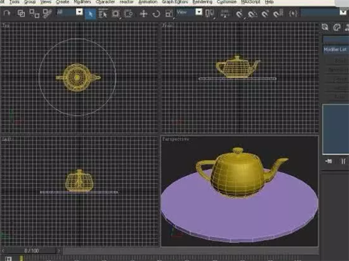The height and width of the screenshot is (261, 349).
Task: Open the Graph Editors menu
Action: [174, 2]
